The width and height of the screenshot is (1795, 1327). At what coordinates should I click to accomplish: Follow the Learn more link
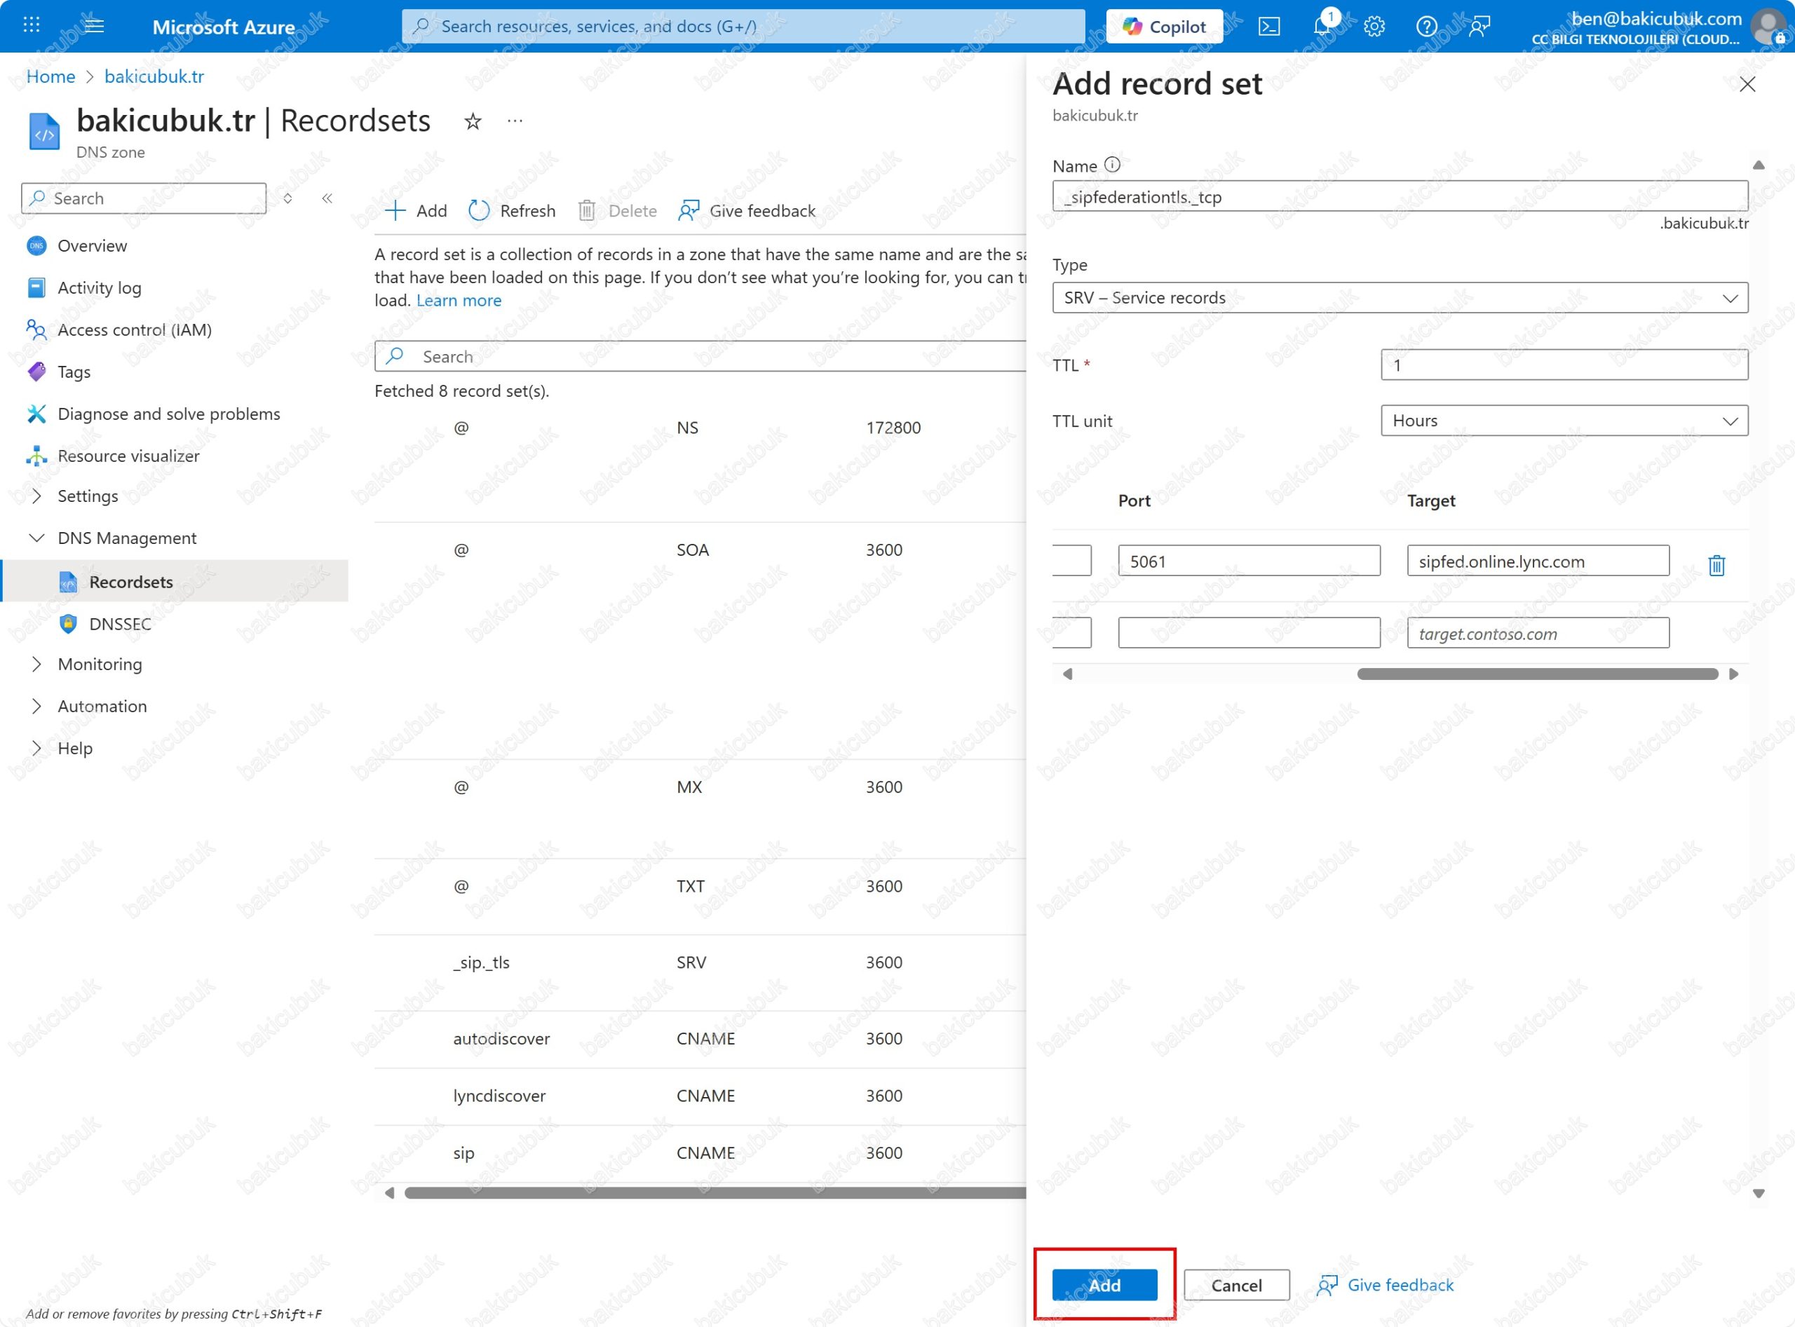(x=458, y=301)
